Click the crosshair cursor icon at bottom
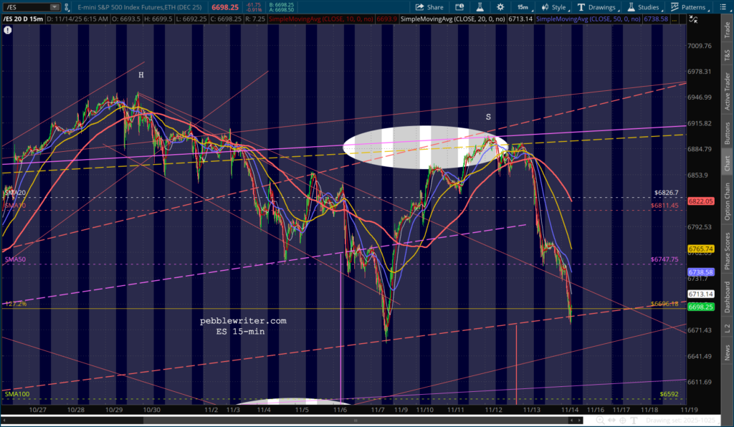This screenshot has height=427, width=734. coord(623,421)
